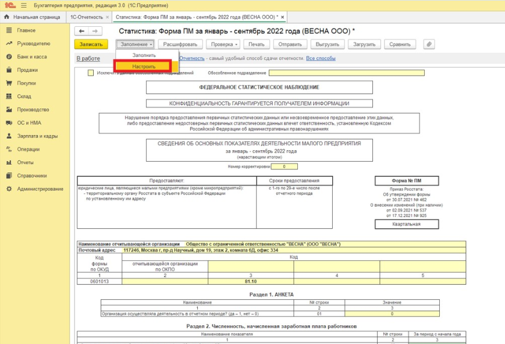Screen dimensions: 505x344
Task: Open the Банк и касса icon
Action: click(9, 56)
